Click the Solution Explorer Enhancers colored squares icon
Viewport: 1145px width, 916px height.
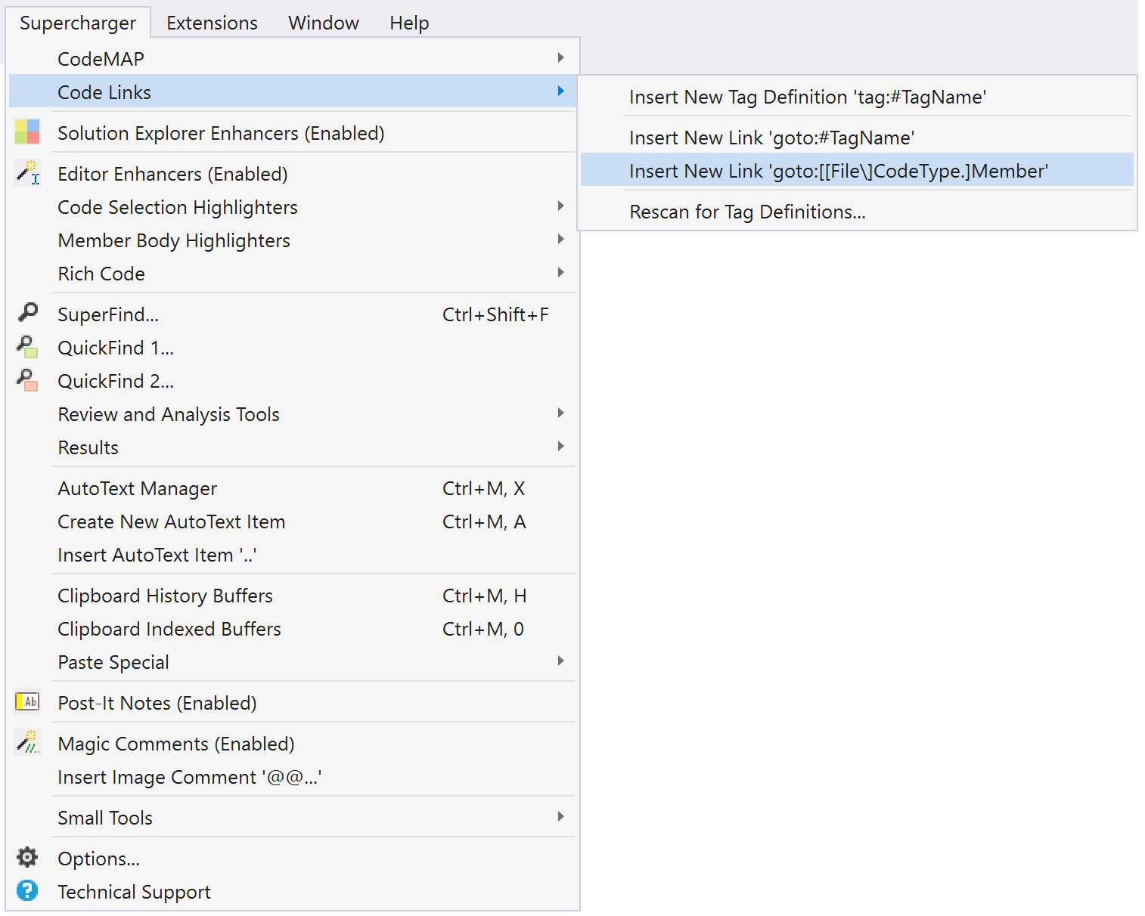tap(27, 132)
